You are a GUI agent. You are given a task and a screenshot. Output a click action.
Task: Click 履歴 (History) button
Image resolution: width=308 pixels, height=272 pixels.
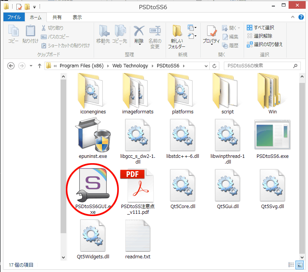230,46
